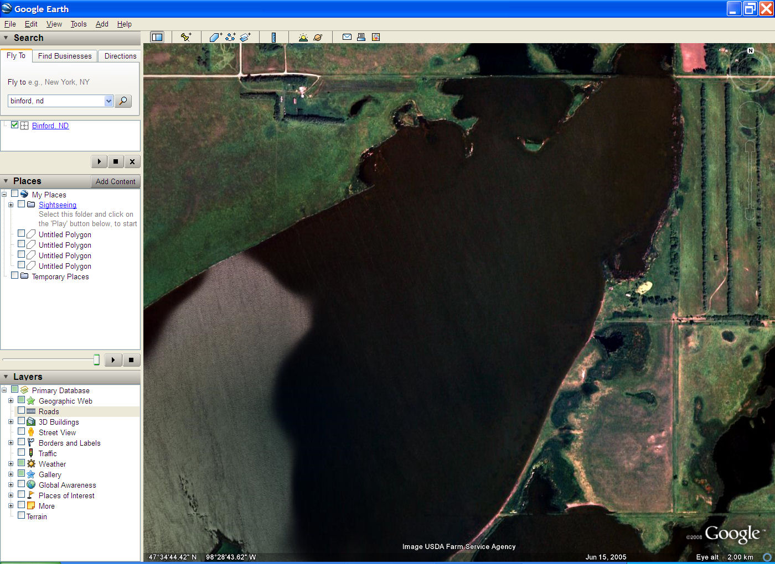The image size is (775, 564).
Task: Email the current view
Action: point(347,37)
